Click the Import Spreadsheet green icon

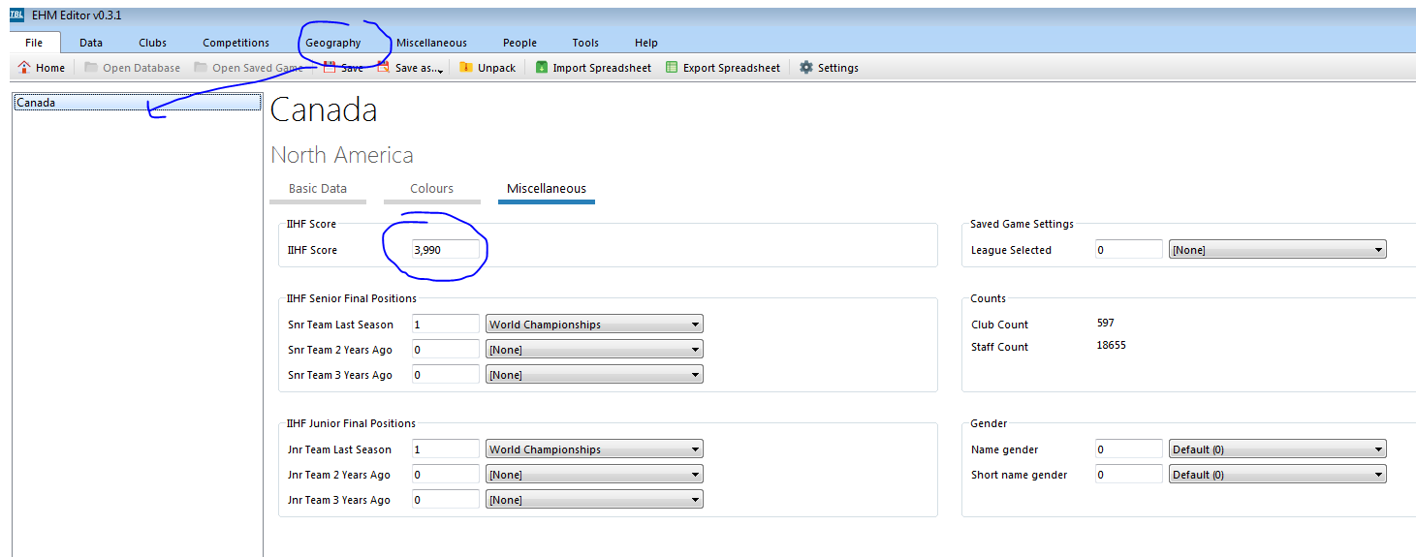(x=542, y=68)
